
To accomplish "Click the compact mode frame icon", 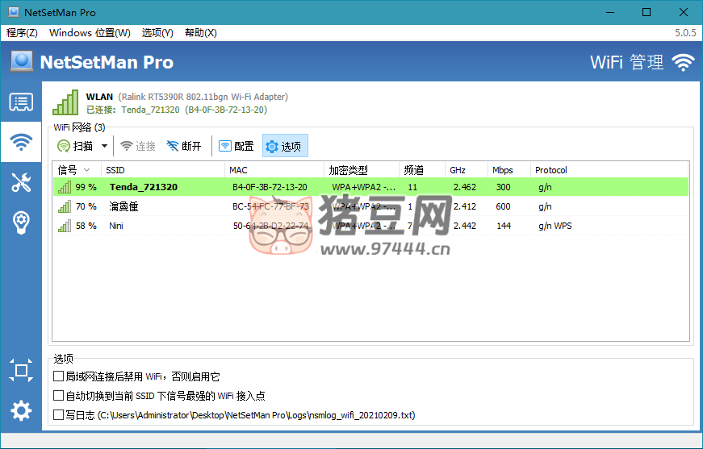I will pyautogui.click(x=21, y=371).
